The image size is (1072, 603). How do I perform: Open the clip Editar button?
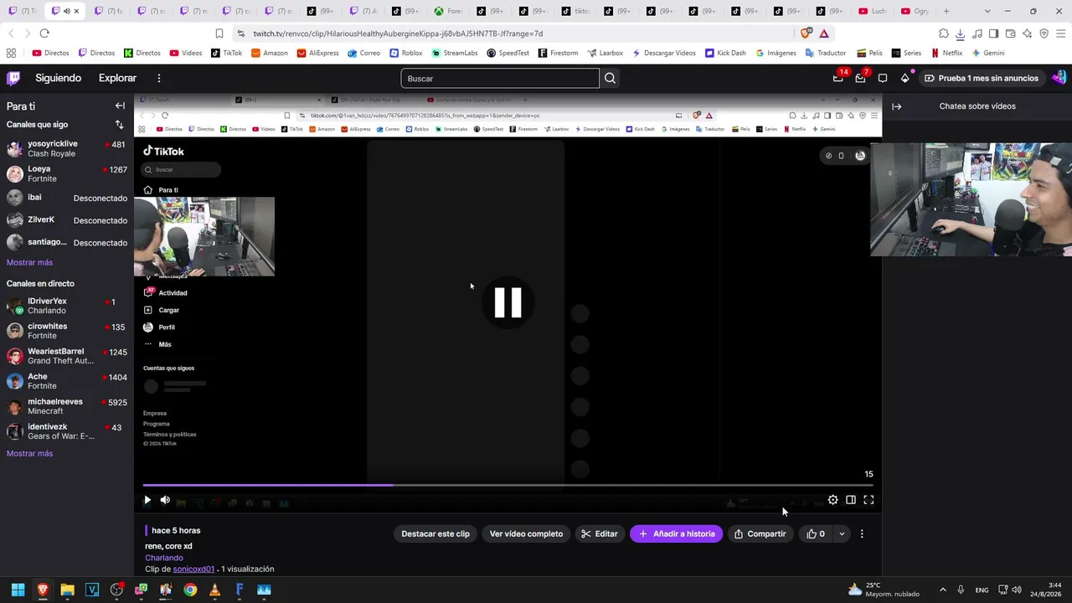point(600,533)
